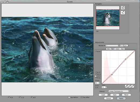Switch to the RGB channel tab

coord(108,49)
